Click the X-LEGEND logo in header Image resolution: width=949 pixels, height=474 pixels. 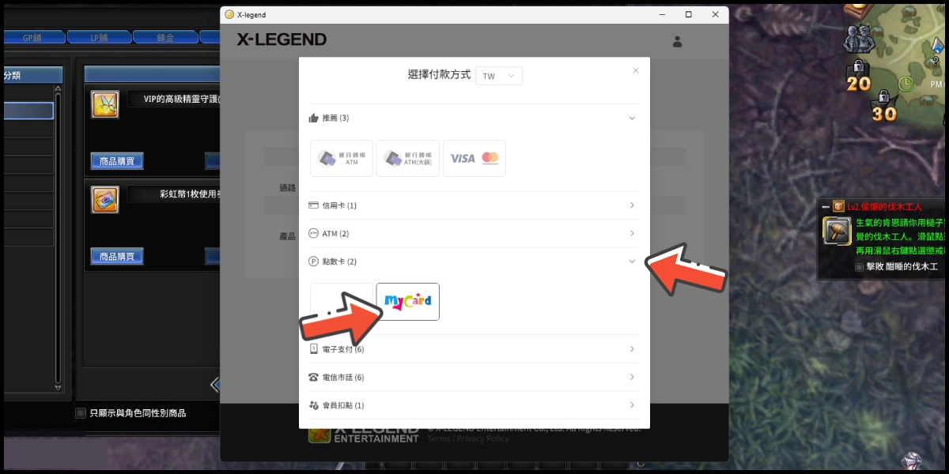click(282, 40)
